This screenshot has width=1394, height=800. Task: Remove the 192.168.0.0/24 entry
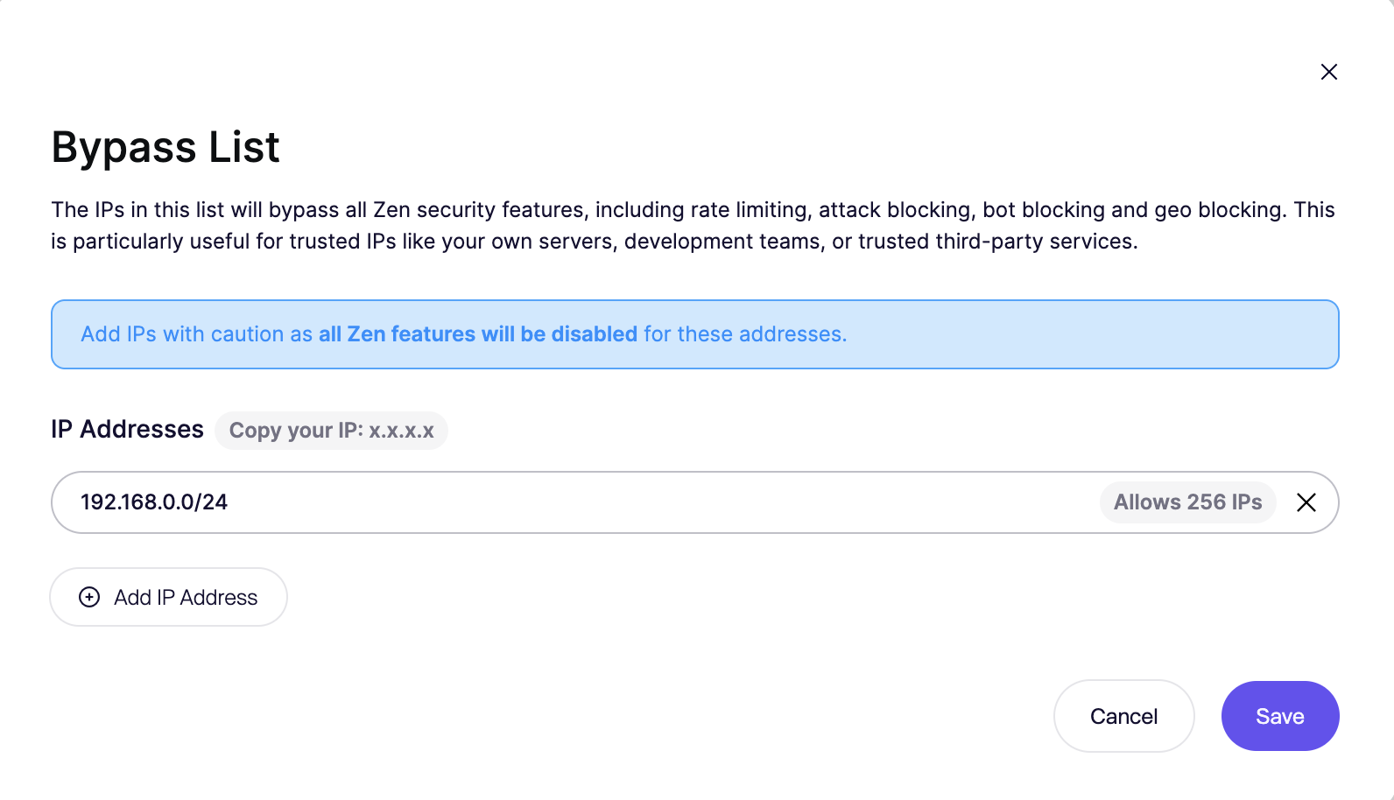1306,502
